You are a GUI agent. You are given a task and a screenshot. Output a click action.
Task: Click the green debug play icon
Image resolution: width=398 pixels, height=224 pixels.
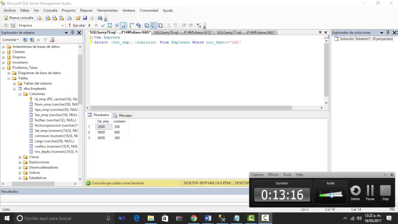pos(90,25)
